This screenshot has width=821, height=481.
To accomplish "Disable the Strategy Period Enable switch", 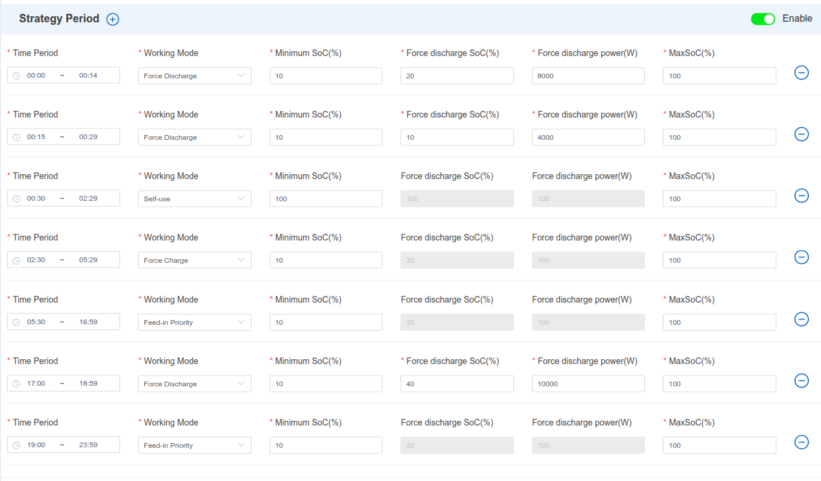I will coord(762,19).
